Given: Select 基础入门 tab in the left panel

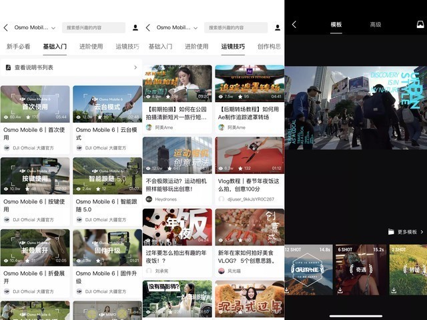Looking at the screenshot, I should pyautogui.click(x=55, y=47).
